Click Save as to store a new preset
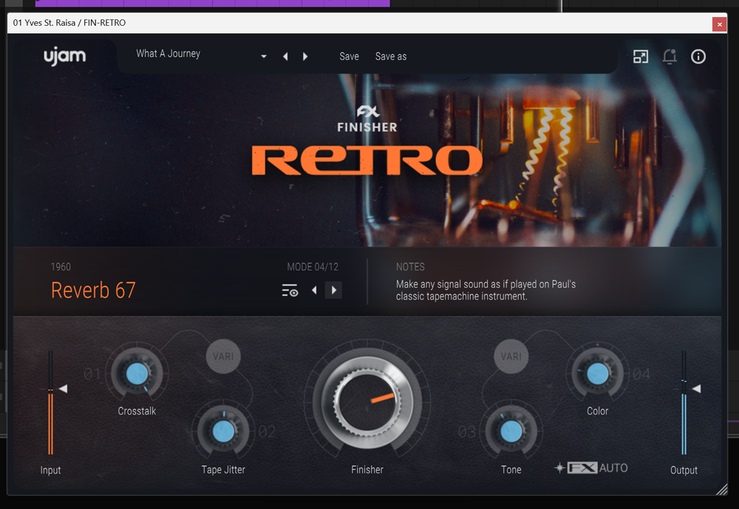The image size is (739, 509). (391, 57)
